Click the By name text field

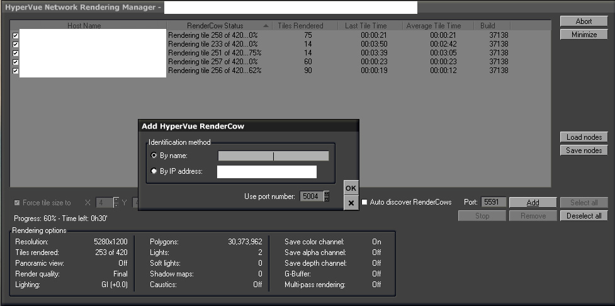(273, 156)
